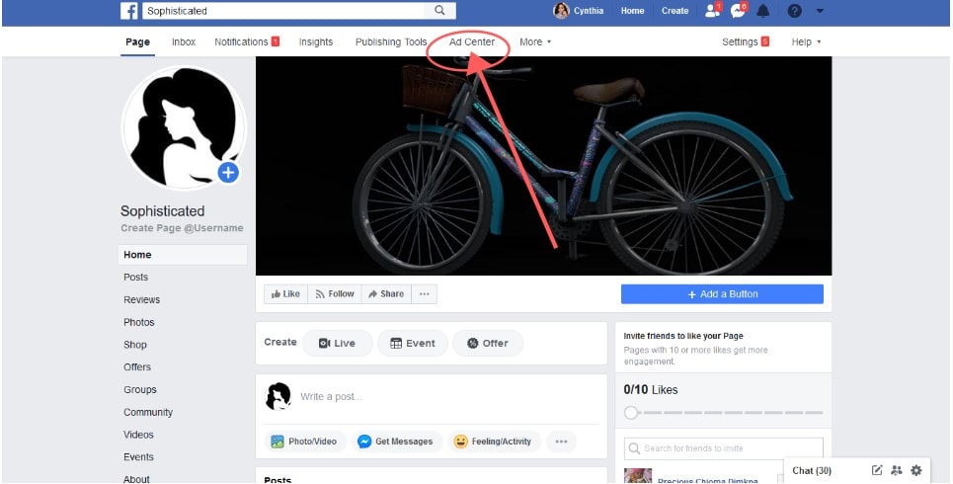Click the Facebook logo icon

(x=128, y=11)
